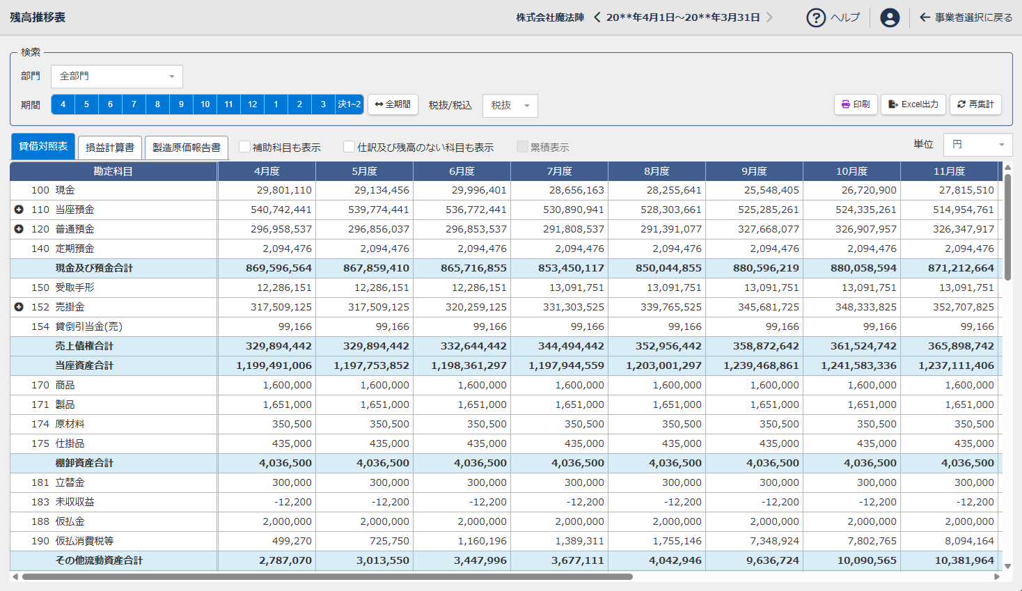
Task: Click the help question mark icon
Action: (816, 17)
